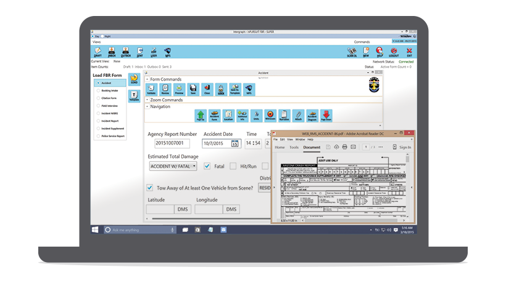
Task: Click the MPS form command icon
Action: click(x=249, y=89)
